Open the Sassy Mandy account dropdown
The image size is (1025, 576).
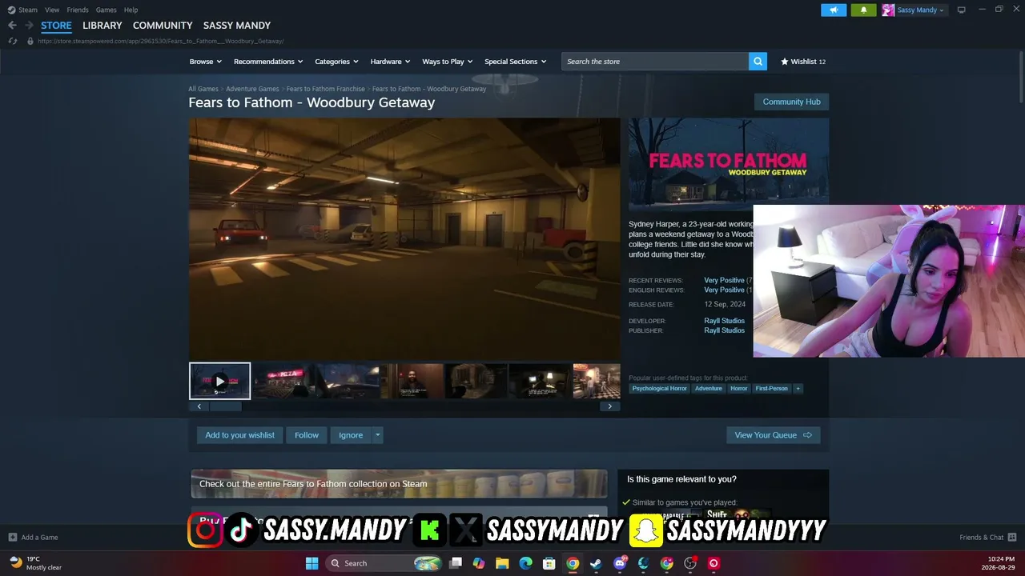pos(921,10)
